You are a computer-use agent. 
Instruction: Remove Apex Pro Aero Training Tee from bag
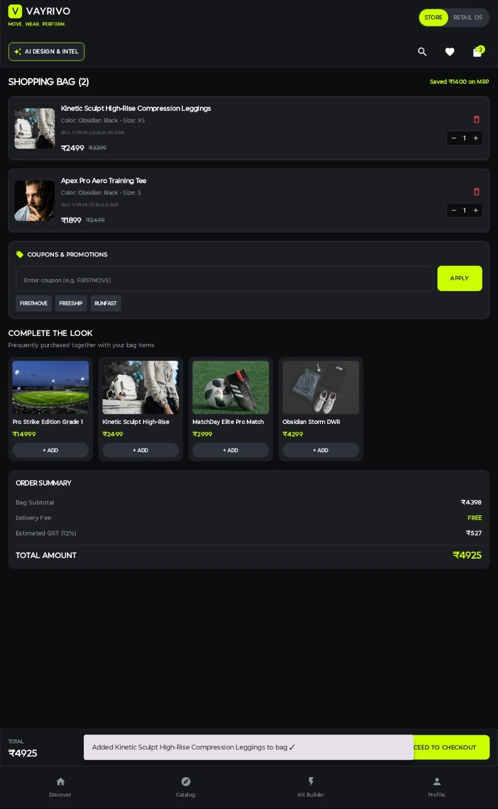(x=476, y=192)
